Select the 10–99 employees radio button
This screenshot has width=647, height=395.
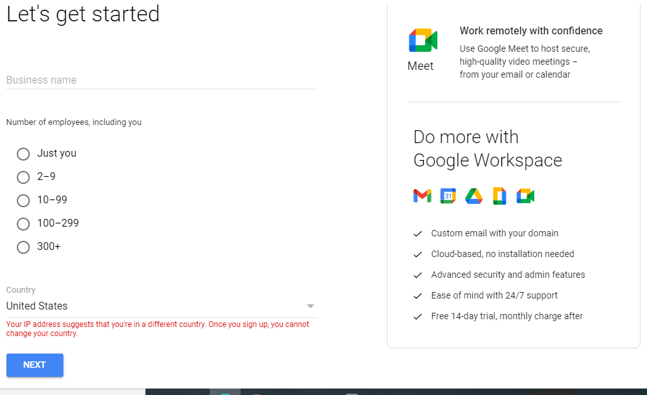(x=23, y=201)
